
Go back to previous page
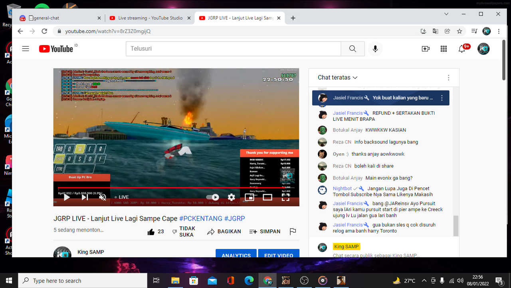point(21,31)
